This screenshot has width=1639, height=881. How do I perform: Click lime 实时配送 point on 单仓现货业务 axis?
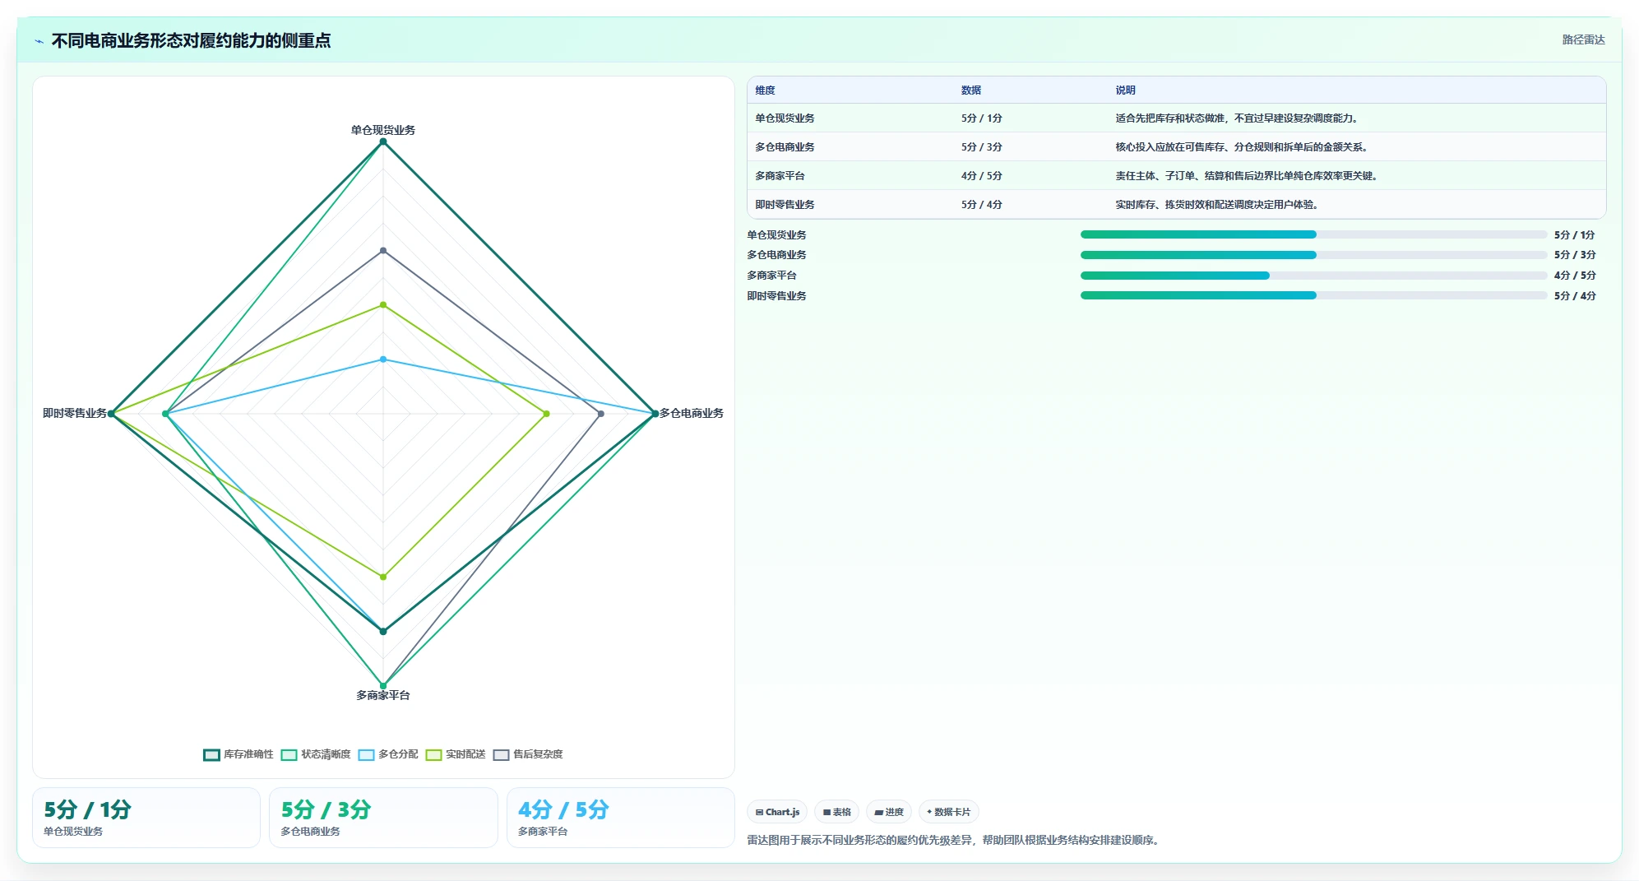(x=383, y=305)
